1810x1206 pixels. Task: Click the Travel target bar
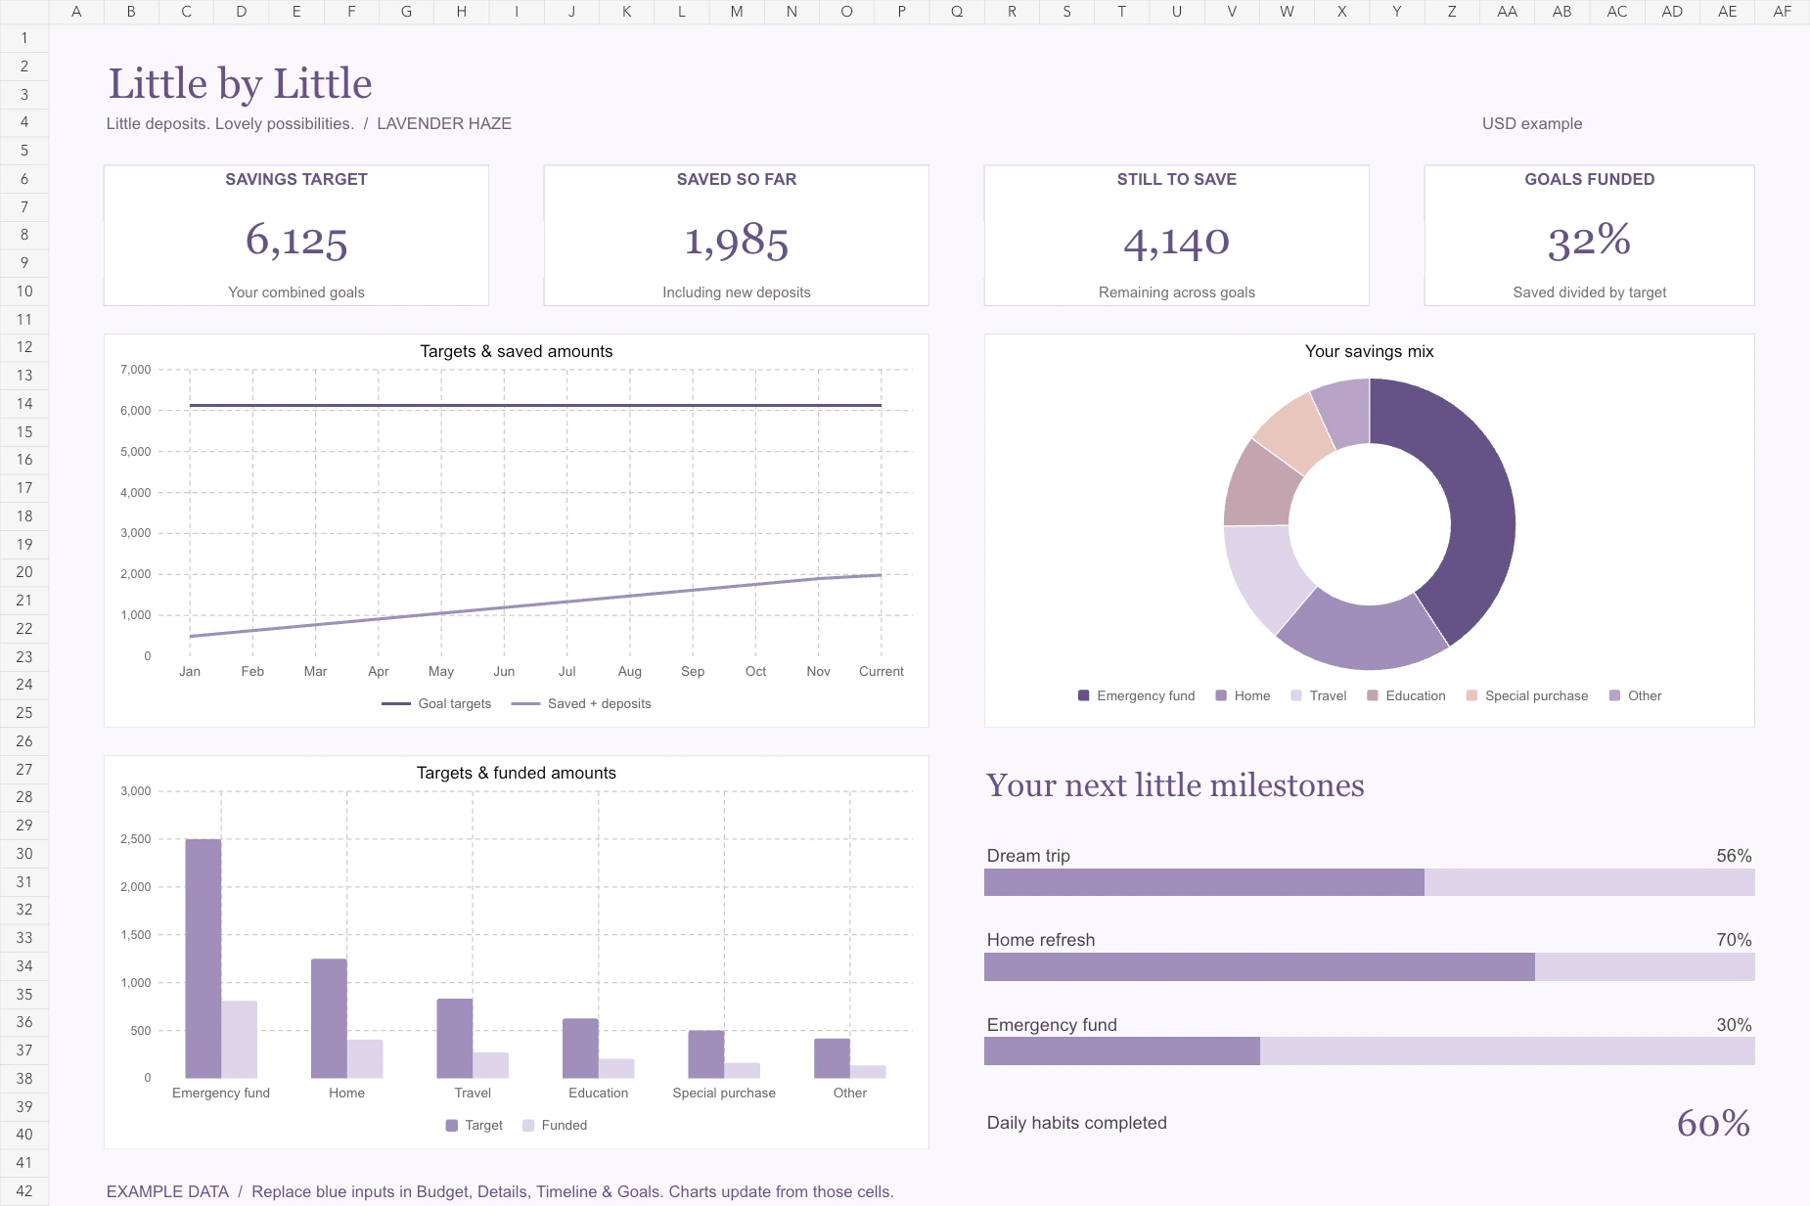tap(455, 1039)
